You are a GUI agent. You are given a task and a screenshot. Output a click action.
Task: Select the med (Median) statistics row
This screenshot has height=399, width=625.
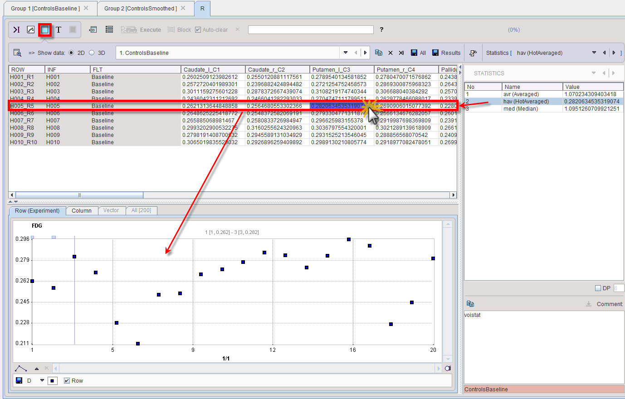(x=544, y=108)
